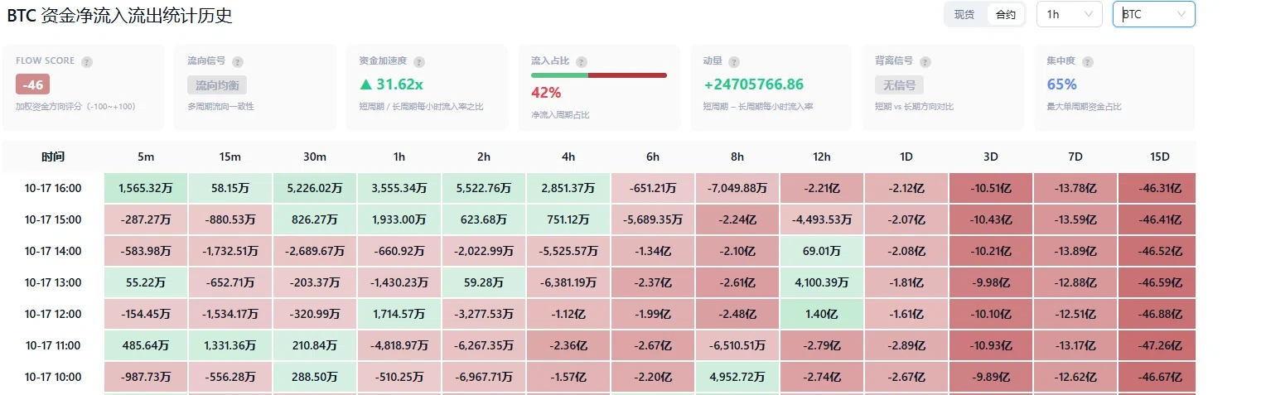This screenshot has height=395, width=1266.
Task: Switch to 合约 market type
Action: coord(1006,14)
